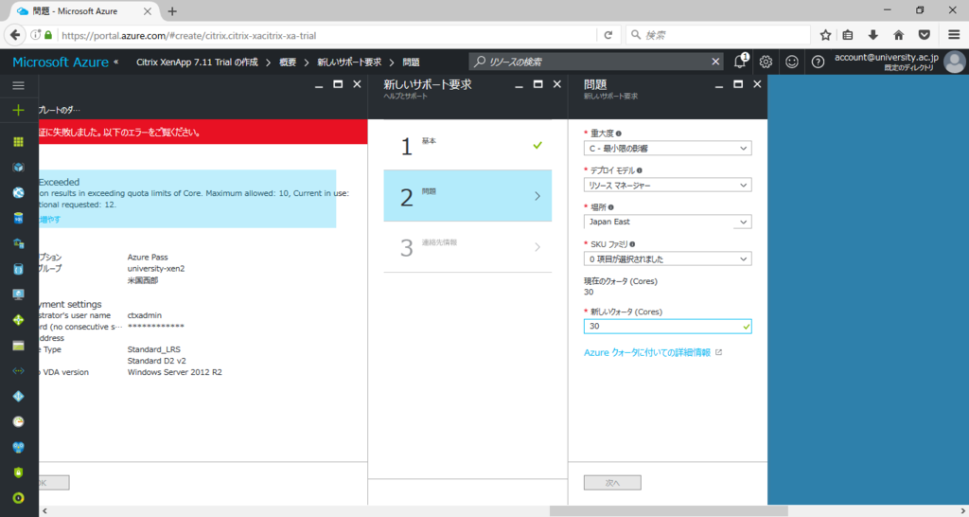The height and width of the screenshot is (517, 969).
Task: Click the 次へ next button
Action: click(612, 482)
